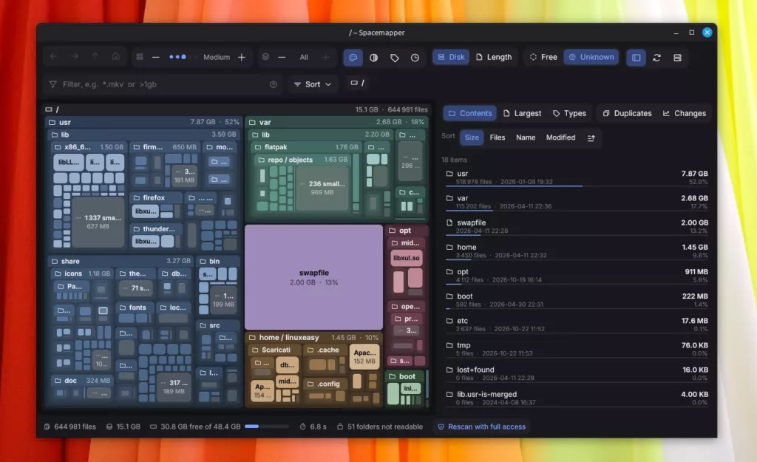Select the tmp row in contents list
The width and height of the screenshot is (757, 462).
coord(577,349)
